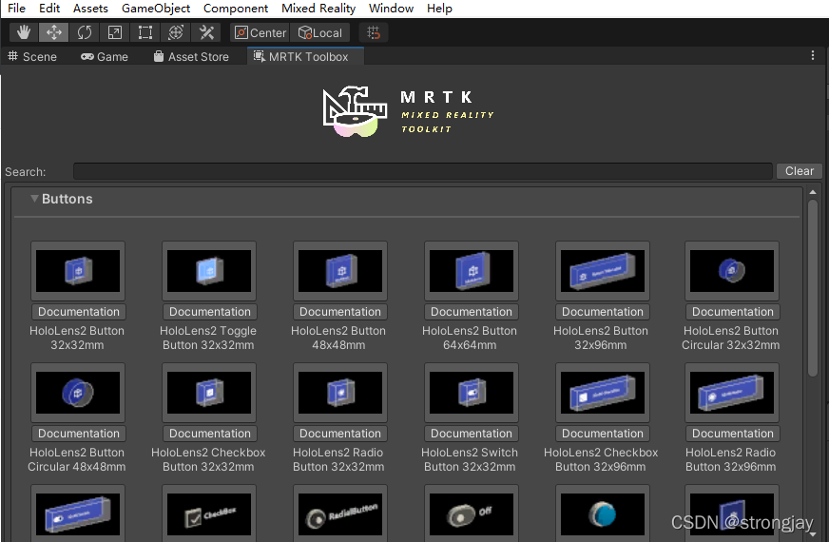Click the round blue button prefab thumbnail

pos(602,513)
